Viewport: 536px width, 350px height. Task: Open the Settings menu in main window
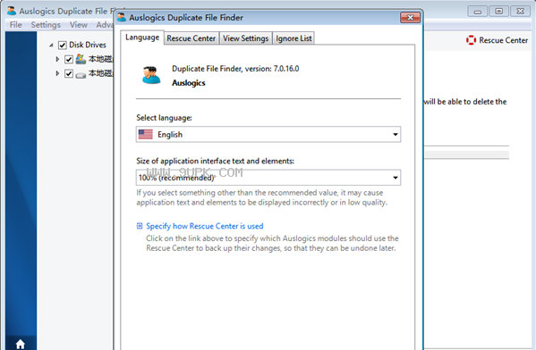(x=46, y=25)
